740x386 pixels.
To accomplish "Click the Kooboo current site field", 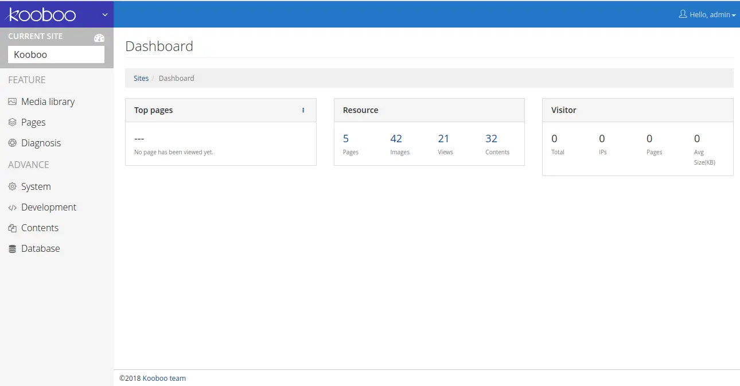I will (56, 54).
